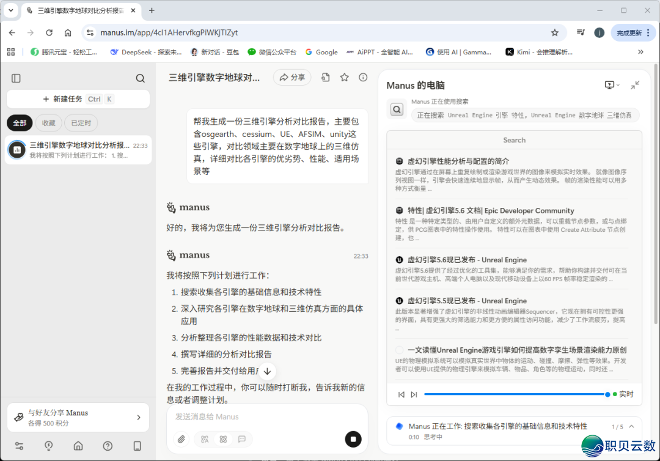Open the Google bookmark
660x461 pixels.
point(321,52)
